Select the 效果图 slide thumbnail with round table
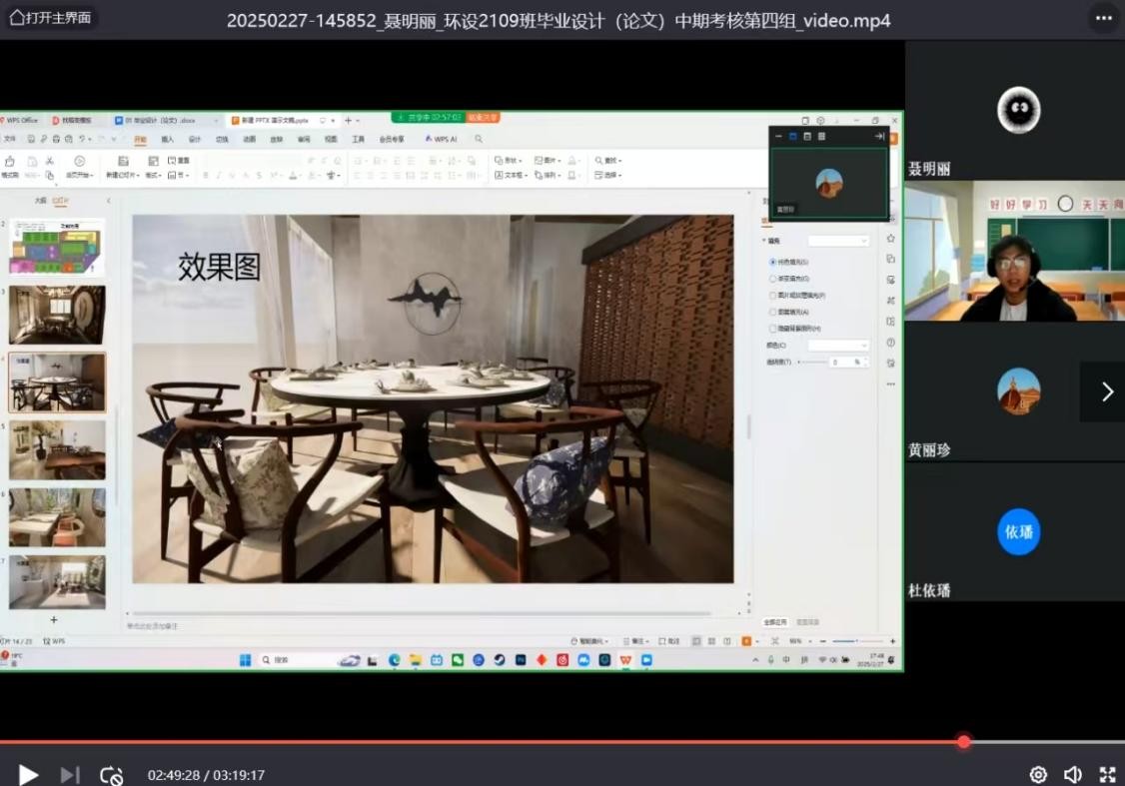1125x786 pixels. coord(57,382)
